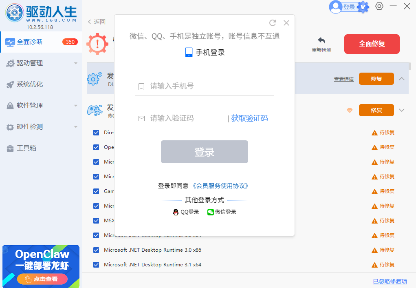The image size is (416, 288).
Task: Click the phone number input field
Action: click(x=204, y=86)
